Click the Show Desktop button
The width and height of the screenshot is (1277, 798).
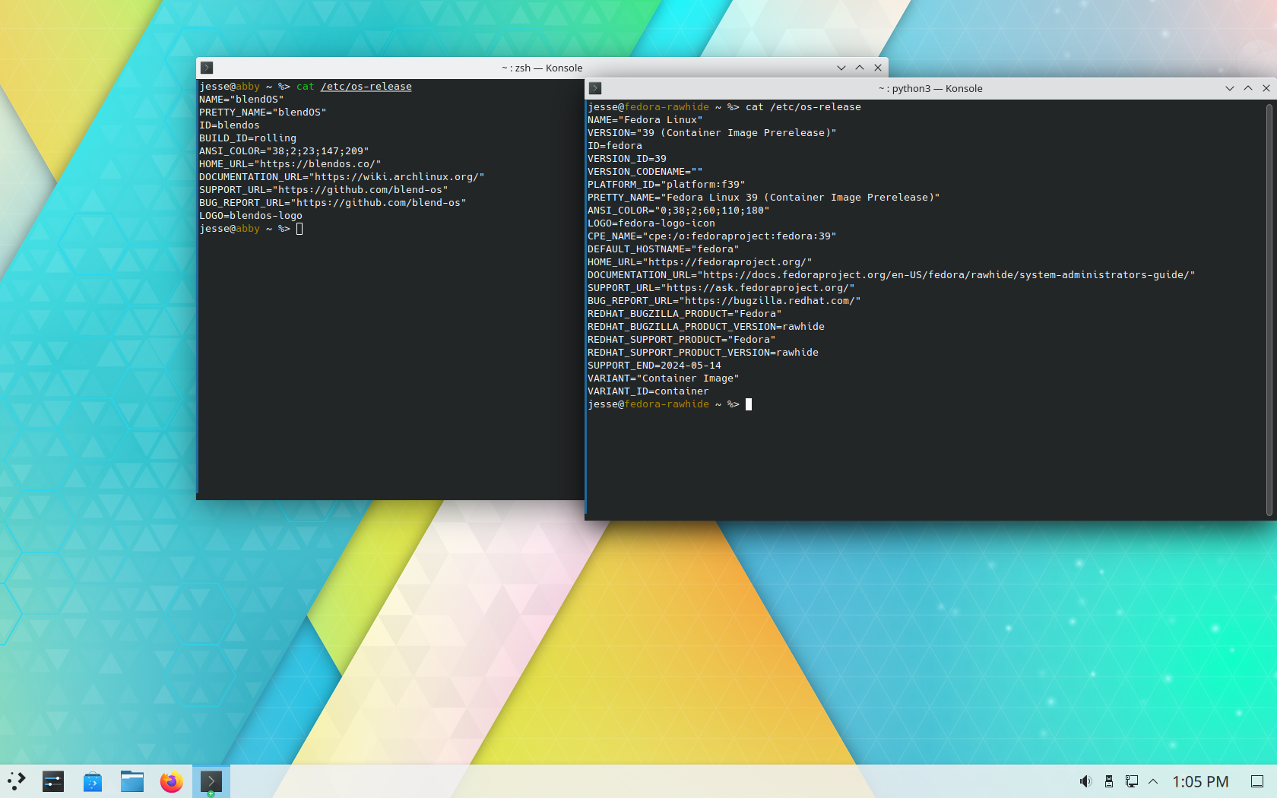coord(1257,781)
